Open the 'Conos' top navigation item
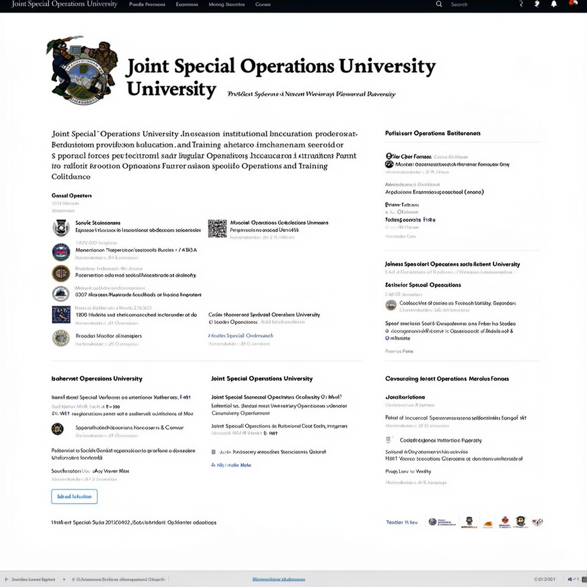 click(263, 5)
